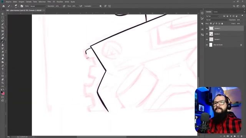Select the Pen tool
This screenshot has height=138, width=246.
point(3,66)
